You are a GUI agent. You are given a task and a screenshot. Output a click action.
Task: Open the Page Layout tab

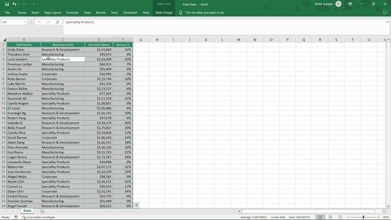pos(53,12)
